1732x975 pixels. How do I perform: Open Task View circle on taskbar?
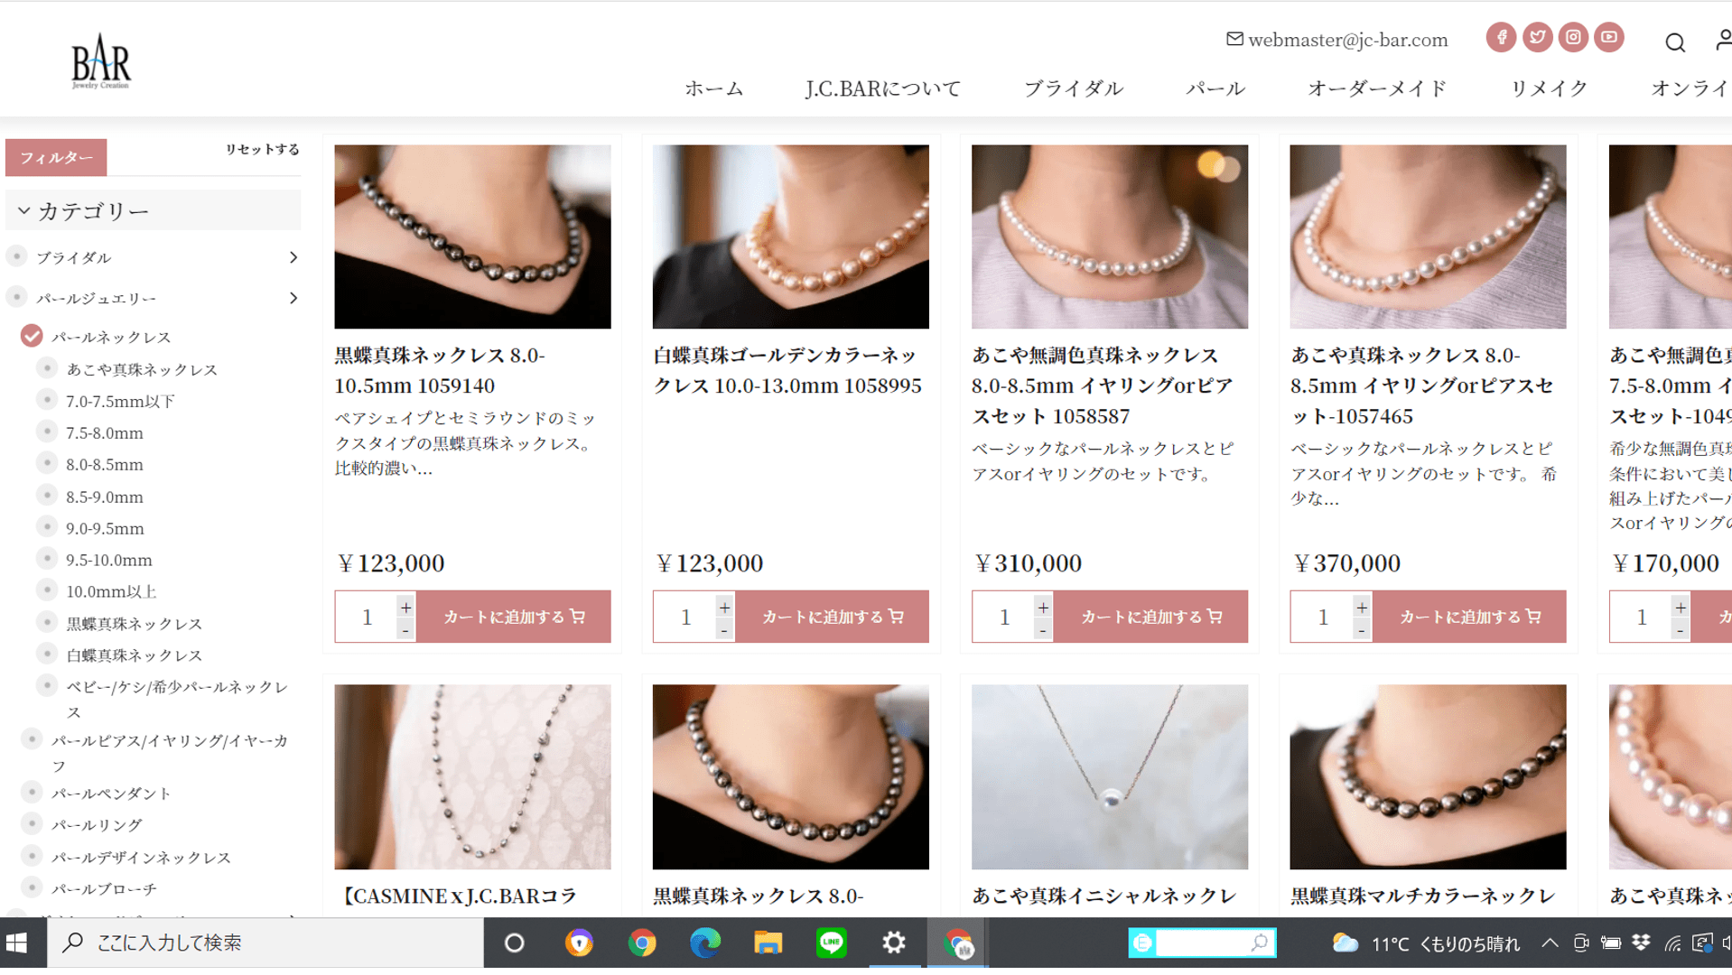514,943
